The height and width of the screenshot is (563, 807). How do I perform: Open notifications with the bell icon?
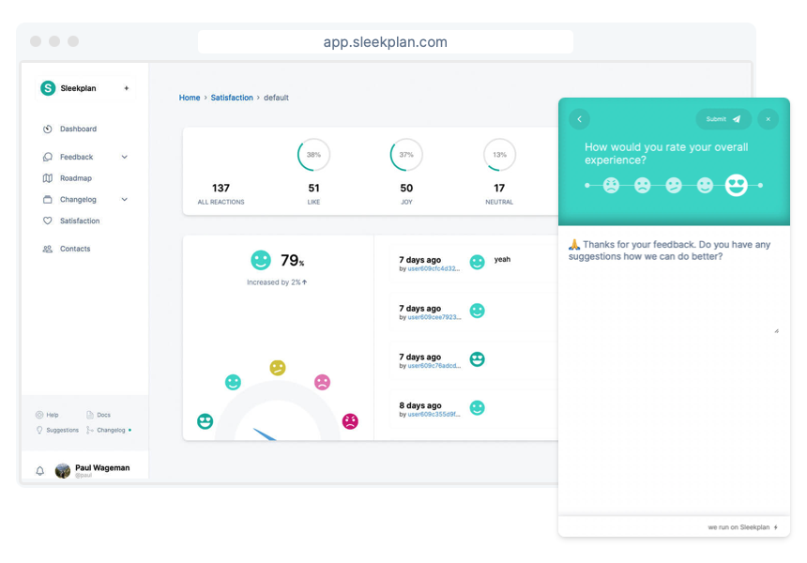point(38,471)
